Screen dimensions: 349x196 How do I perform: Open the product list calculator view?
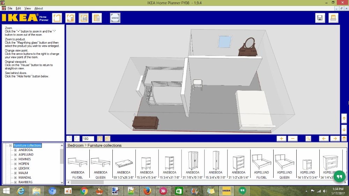(x=97, y=18)
